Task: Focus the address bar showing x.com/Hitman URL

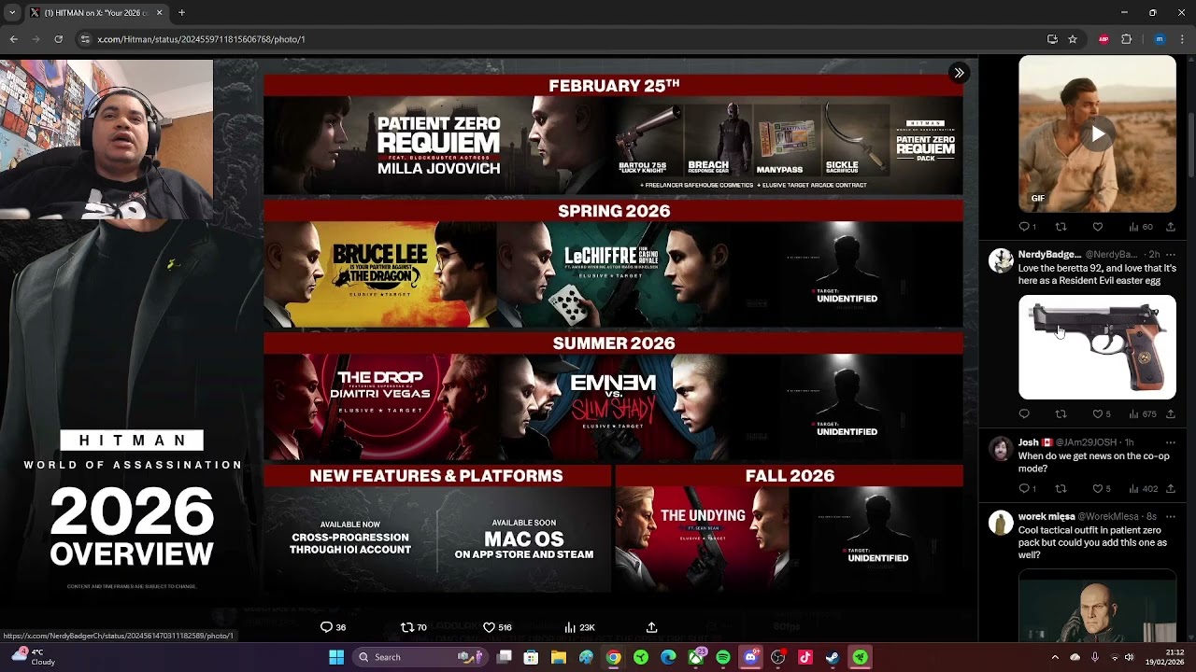Action: (x=561, y=39)
